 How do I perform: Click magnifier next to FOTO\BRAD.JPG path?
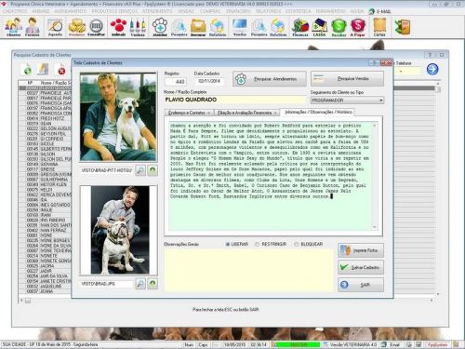140,284
